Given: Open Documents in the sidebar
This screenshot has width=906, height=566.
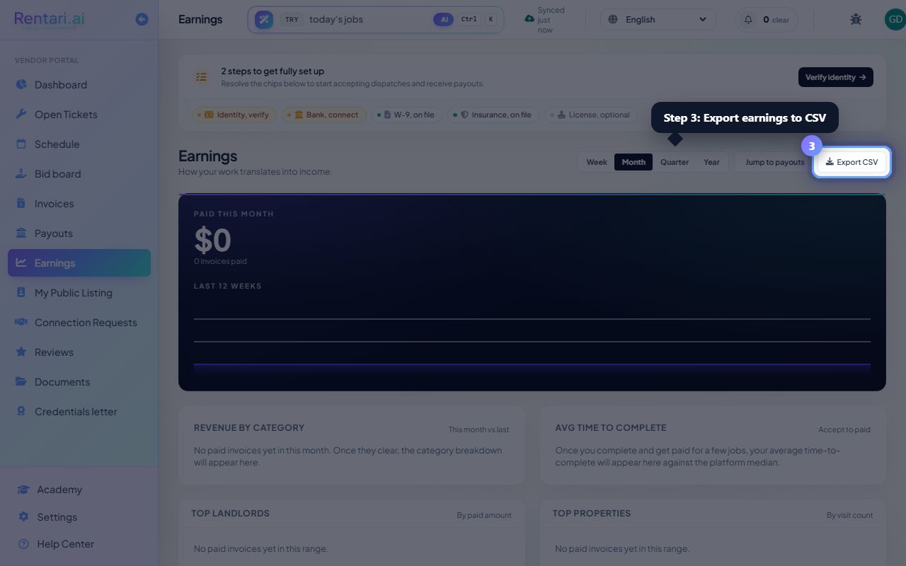Looking at the screenshot, I should tap(79, 382).
